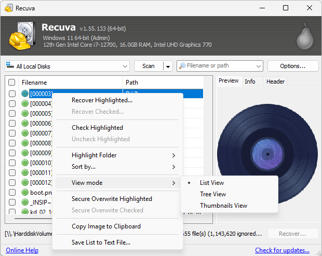Click the horizontal scrollbar under file list
322x256 pixels.
33,219
